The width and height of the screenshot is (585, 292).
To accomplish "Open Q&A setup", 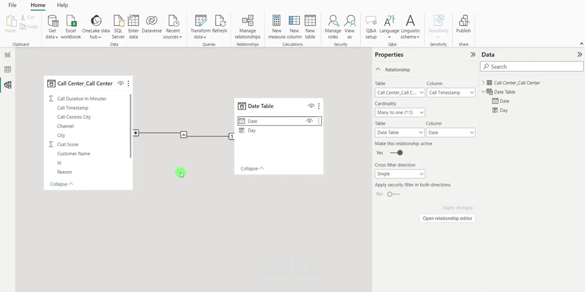I will tap(371, 27).
